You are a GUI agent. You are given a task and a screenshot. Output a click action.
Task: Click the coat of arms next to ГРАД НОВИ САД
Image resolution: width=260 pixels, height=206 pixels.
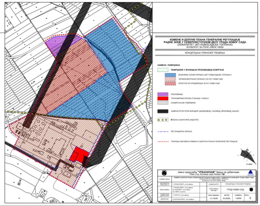click(250, 189)
